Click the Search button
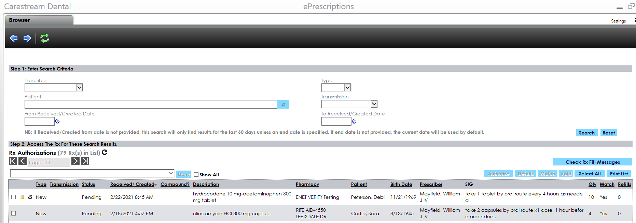Screen dimensions: 636x223 tap(586, 133)
